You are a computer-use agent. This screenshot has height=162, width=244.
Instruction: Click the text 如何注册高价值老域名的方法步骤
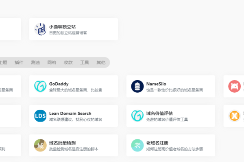(x=174, y=149)
